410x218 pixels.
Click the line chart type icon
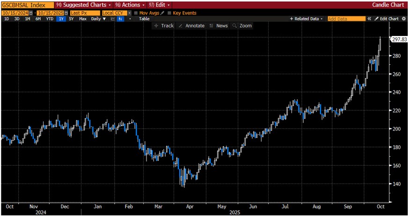point(113,19)
